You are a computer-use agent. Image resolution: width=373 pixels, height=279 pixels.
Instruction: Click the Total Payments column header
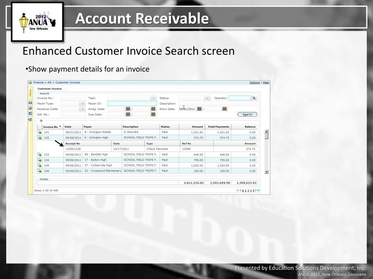pyautogui.click(x=218, y=127)
